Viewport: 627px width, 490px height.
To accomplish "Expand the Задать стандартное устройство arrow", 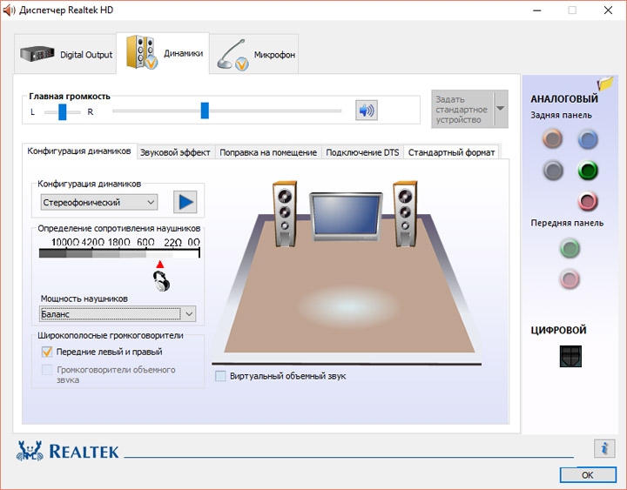I will click(500, 109).
